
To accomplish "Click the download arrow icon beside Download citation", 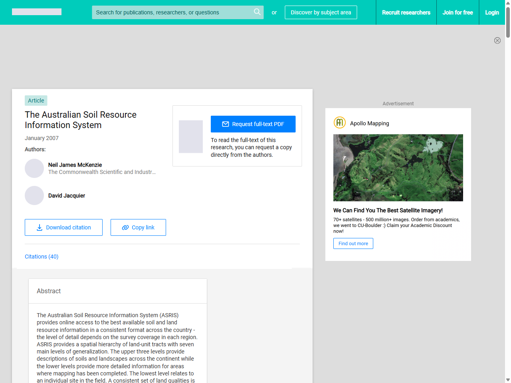I will [x=39, y=227].
